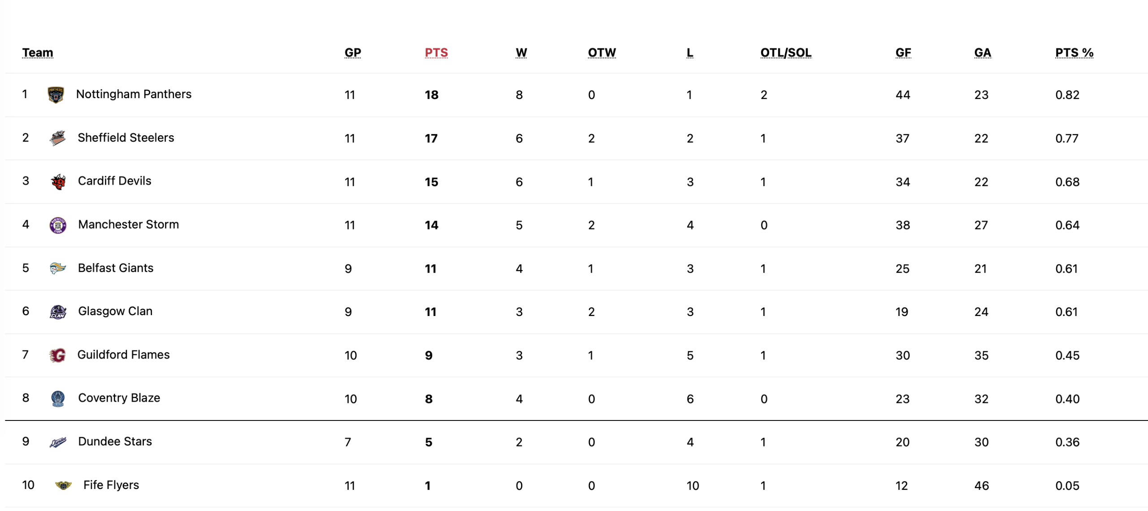
Task: Click the Sheffield Steelers team logo
Action: pos(57,138)
